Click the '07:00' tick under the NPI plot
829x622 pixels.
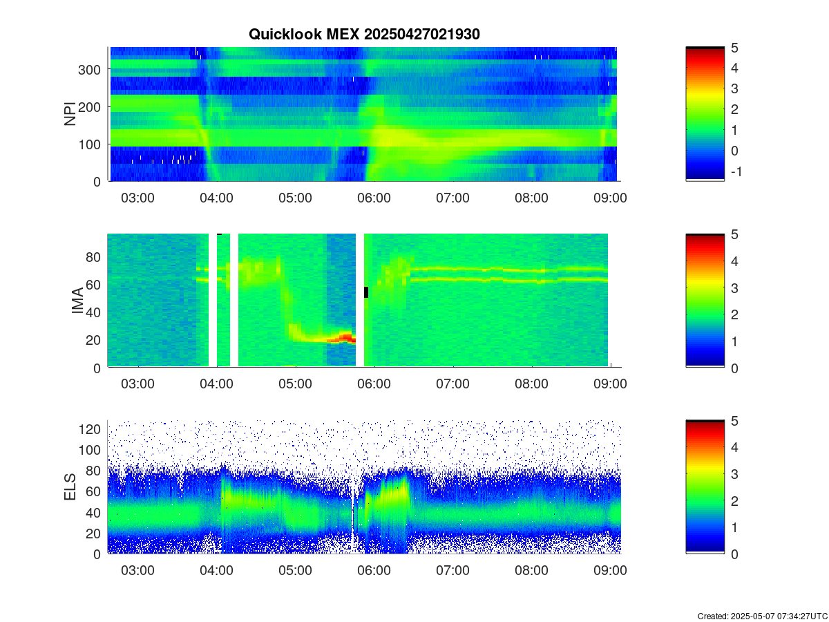pyautogui.click(x=452, y=198)
